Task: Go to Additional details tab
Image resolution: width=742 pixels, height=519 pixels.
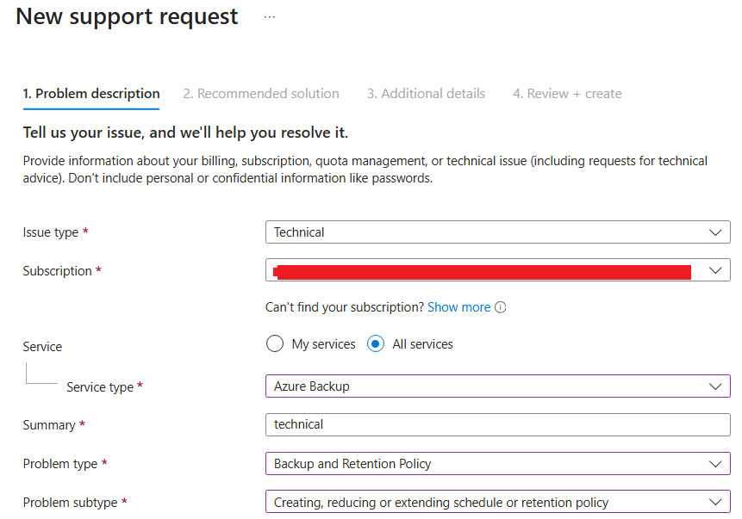Action: [427, 94]
